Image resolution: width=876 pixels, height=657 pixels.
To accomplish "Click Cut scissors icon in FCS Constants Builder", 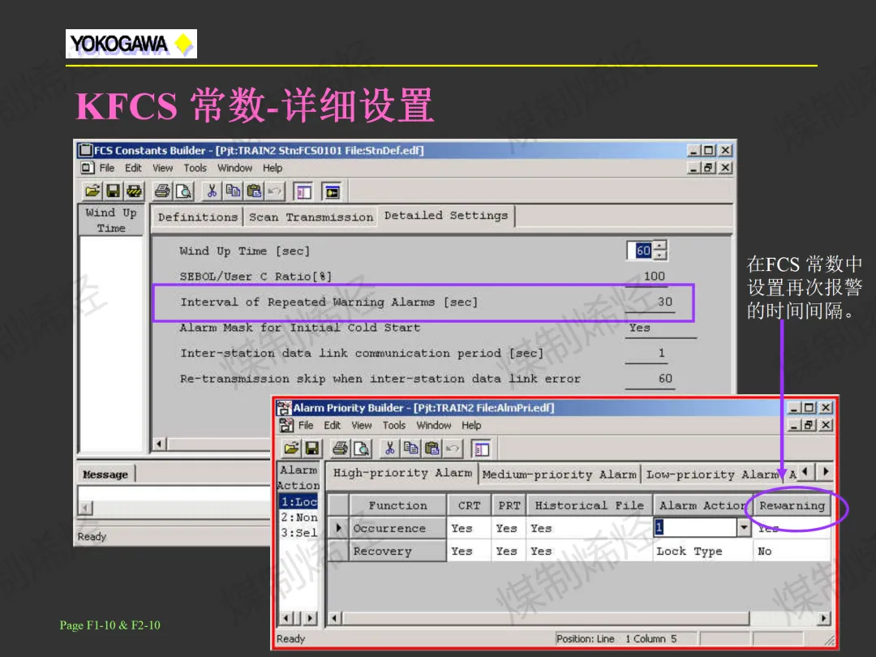I will [x=212, y=191].
